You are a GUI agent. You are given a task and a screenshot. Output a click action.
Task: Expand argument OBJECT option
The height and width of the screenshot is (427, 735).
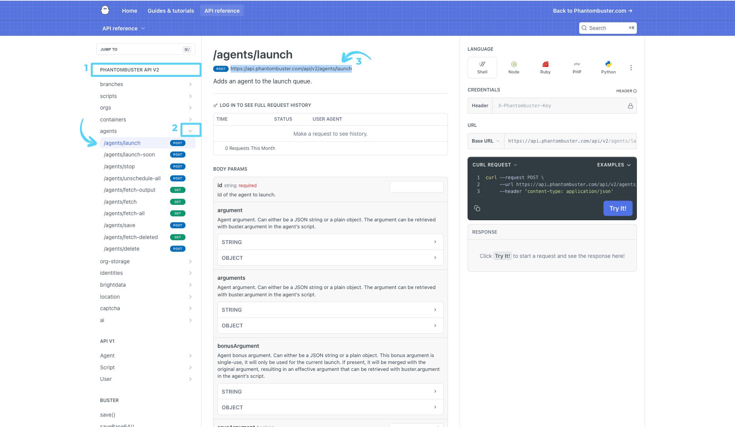click(330, 258)
